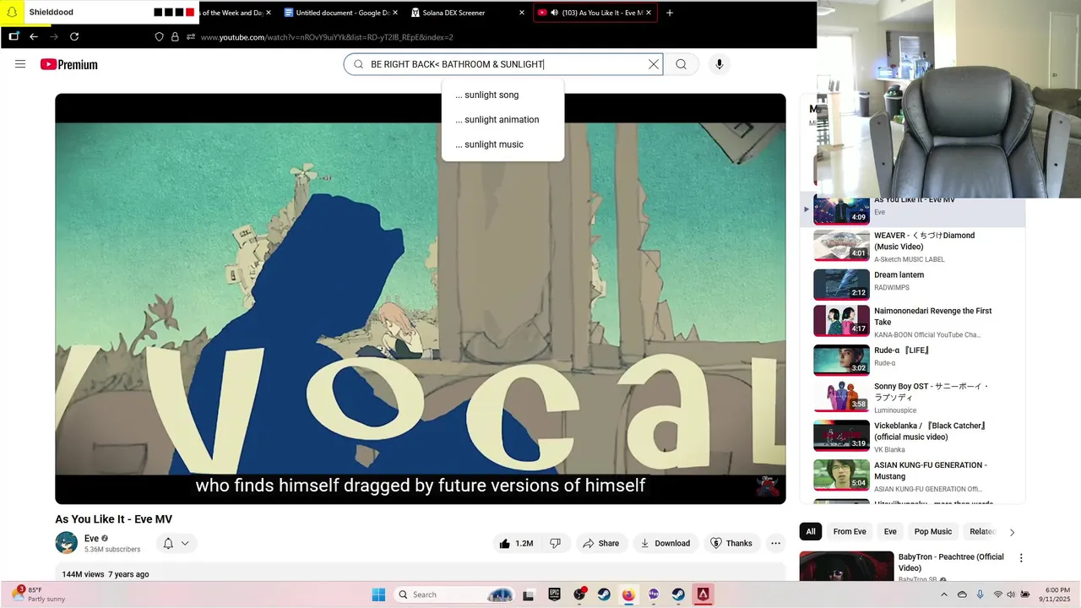
Task: Open ASIAN KUNG-FU GENERATION Mustang thumbnail
Action: click(x=841, y=475)
